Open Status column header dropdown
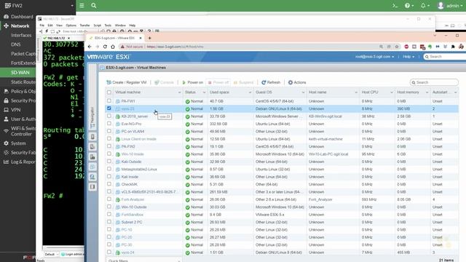The height and width of the screenshot is (262, 466). coord(204,92)
